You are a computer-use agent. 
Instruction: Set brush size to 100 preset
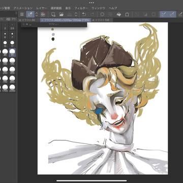5,62
